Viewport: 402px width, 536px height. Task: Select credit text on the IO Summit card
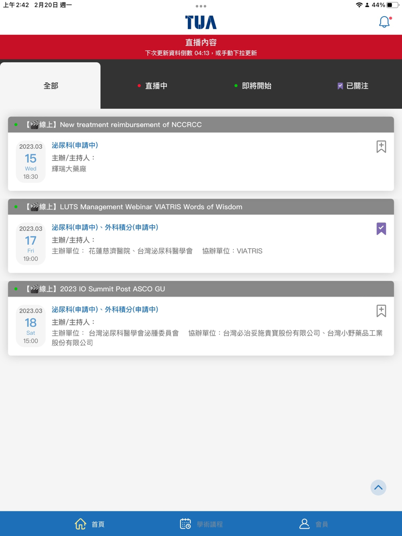(x=105, y=309)
